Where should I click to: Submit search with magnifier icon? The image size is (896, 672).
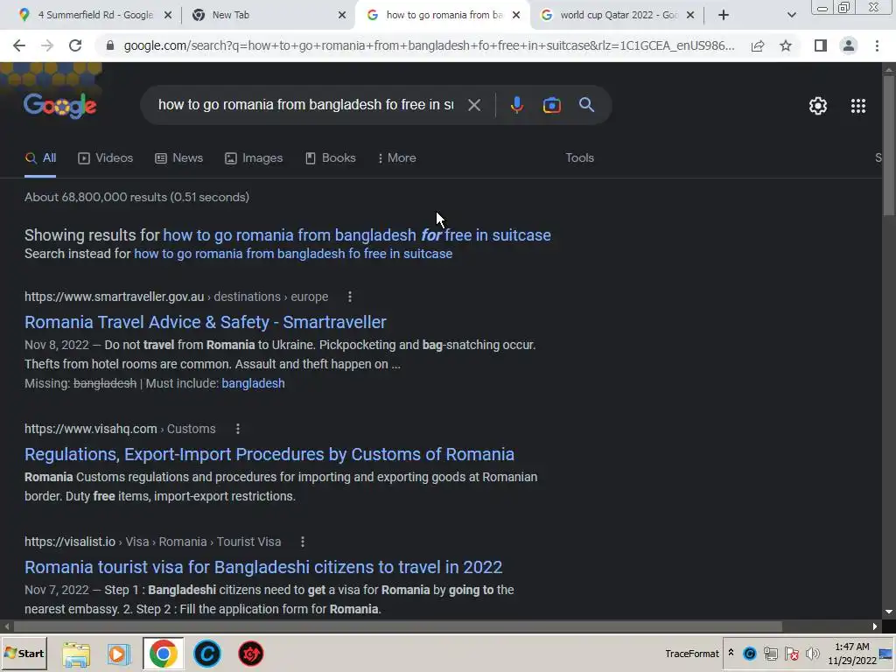coord(586,105)
